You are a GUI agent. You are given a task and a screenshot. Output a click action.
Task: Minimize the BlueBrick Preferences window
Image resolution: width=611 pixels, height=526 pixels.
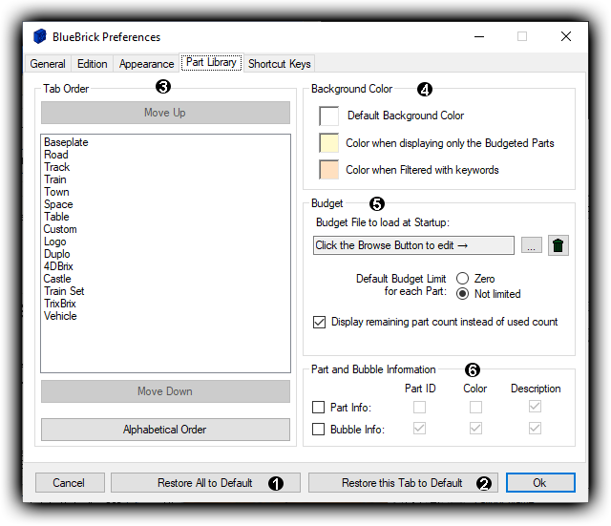[x=479, y=37]
